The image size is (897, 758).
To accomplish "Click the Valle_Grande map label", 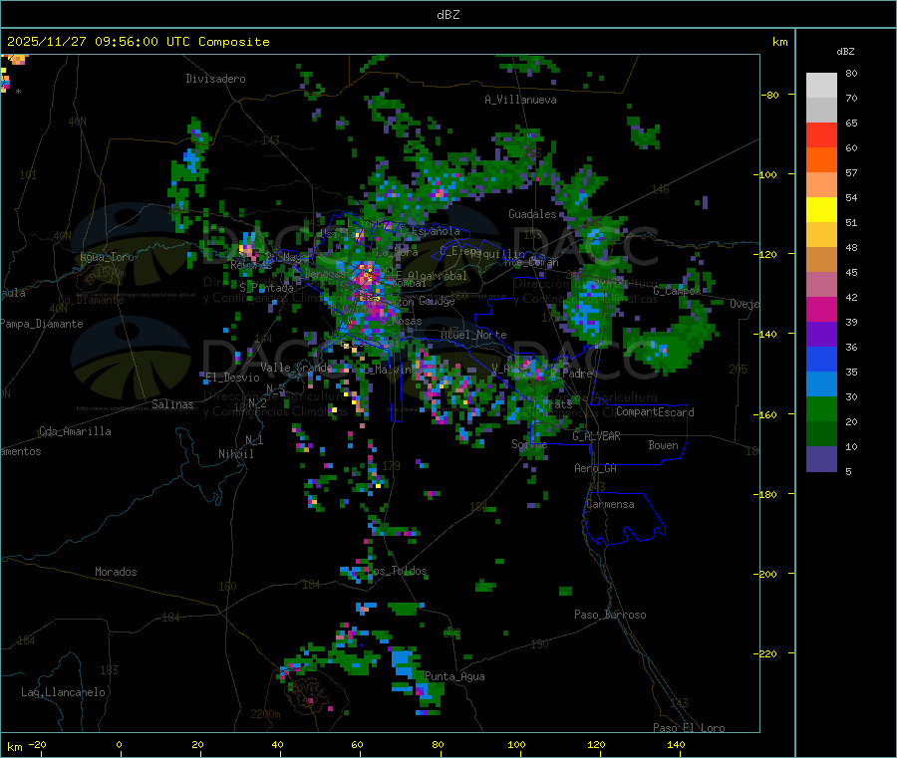I will [296, 367].
